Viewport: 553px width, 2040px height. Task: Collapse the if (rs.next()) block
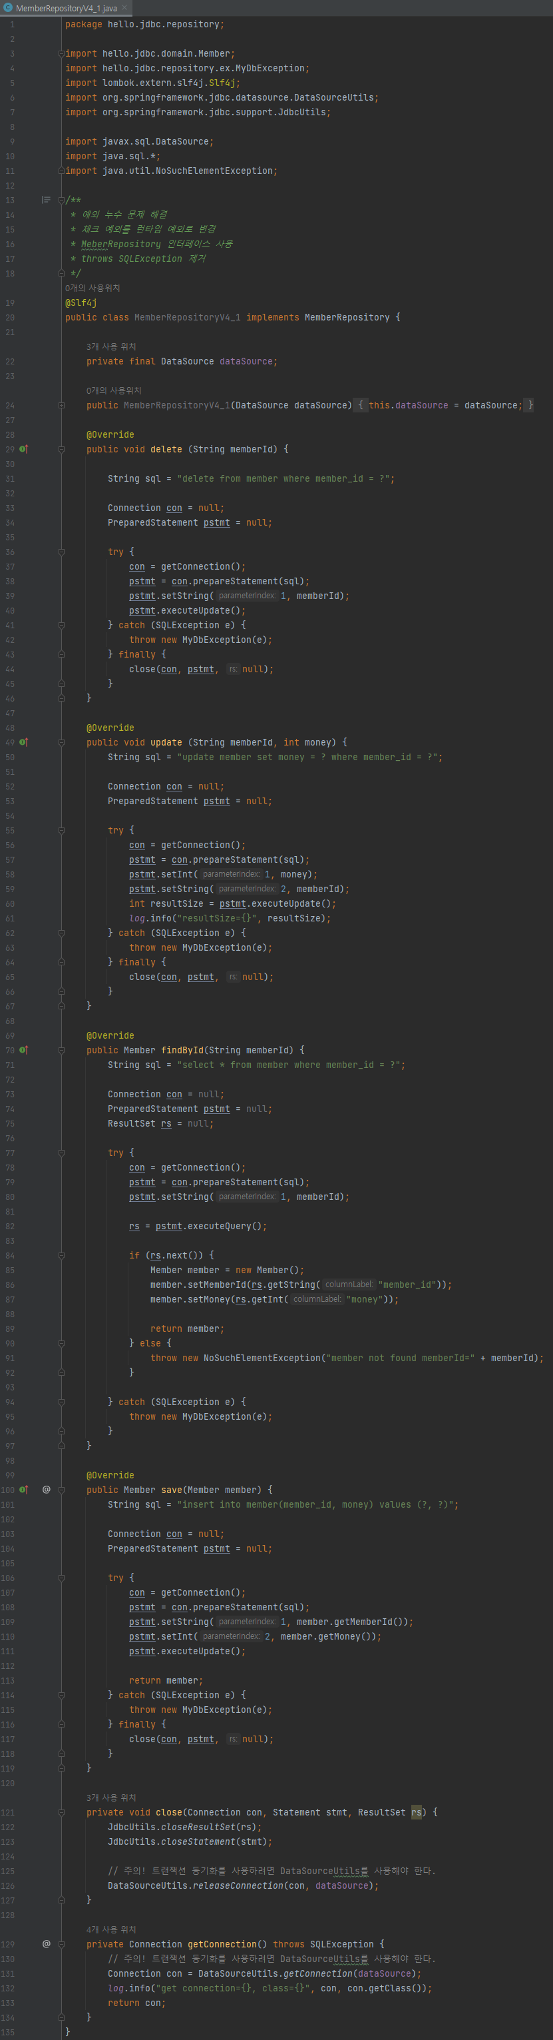[x=61, y=1255]
